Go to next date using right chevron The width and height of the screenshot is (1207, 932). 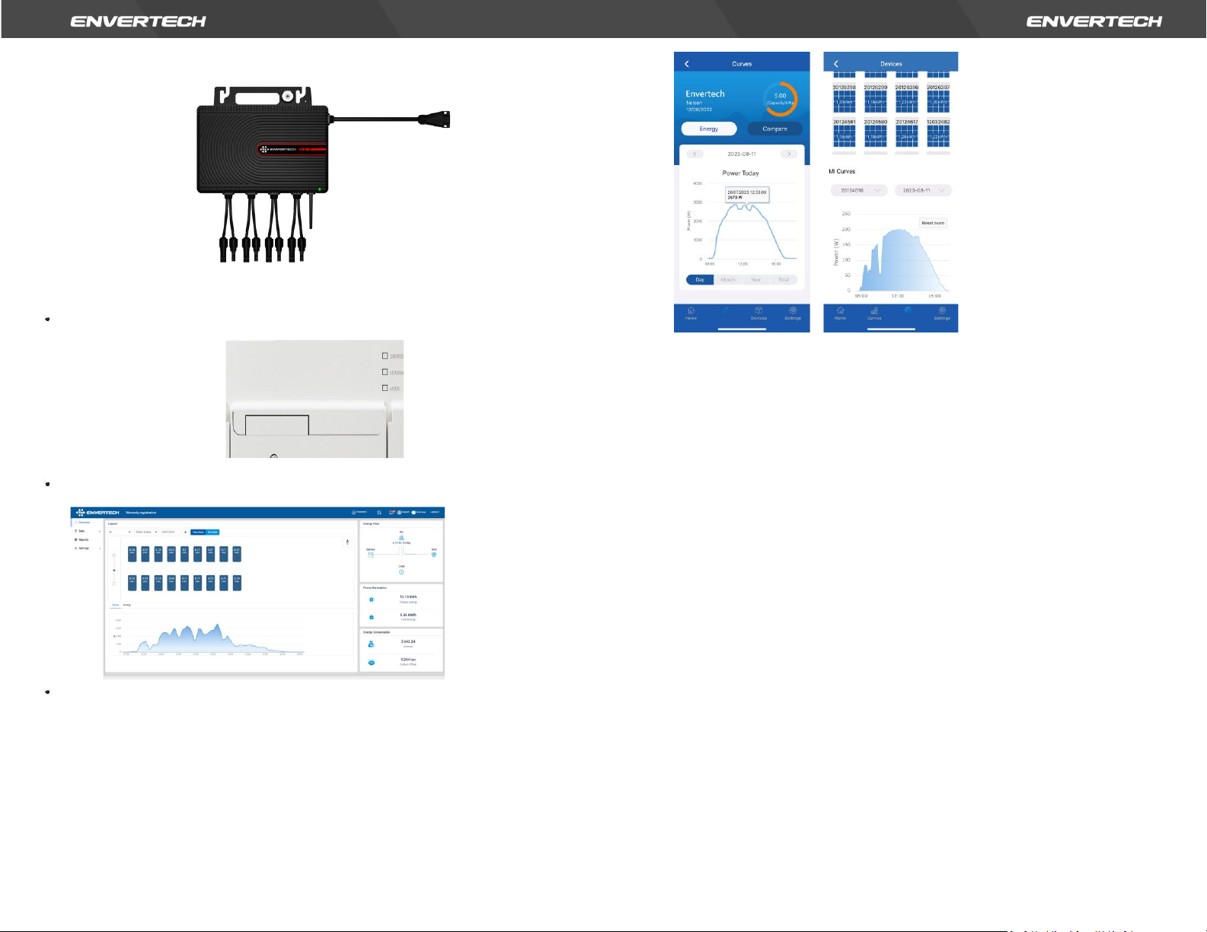(x=789, y=154)
